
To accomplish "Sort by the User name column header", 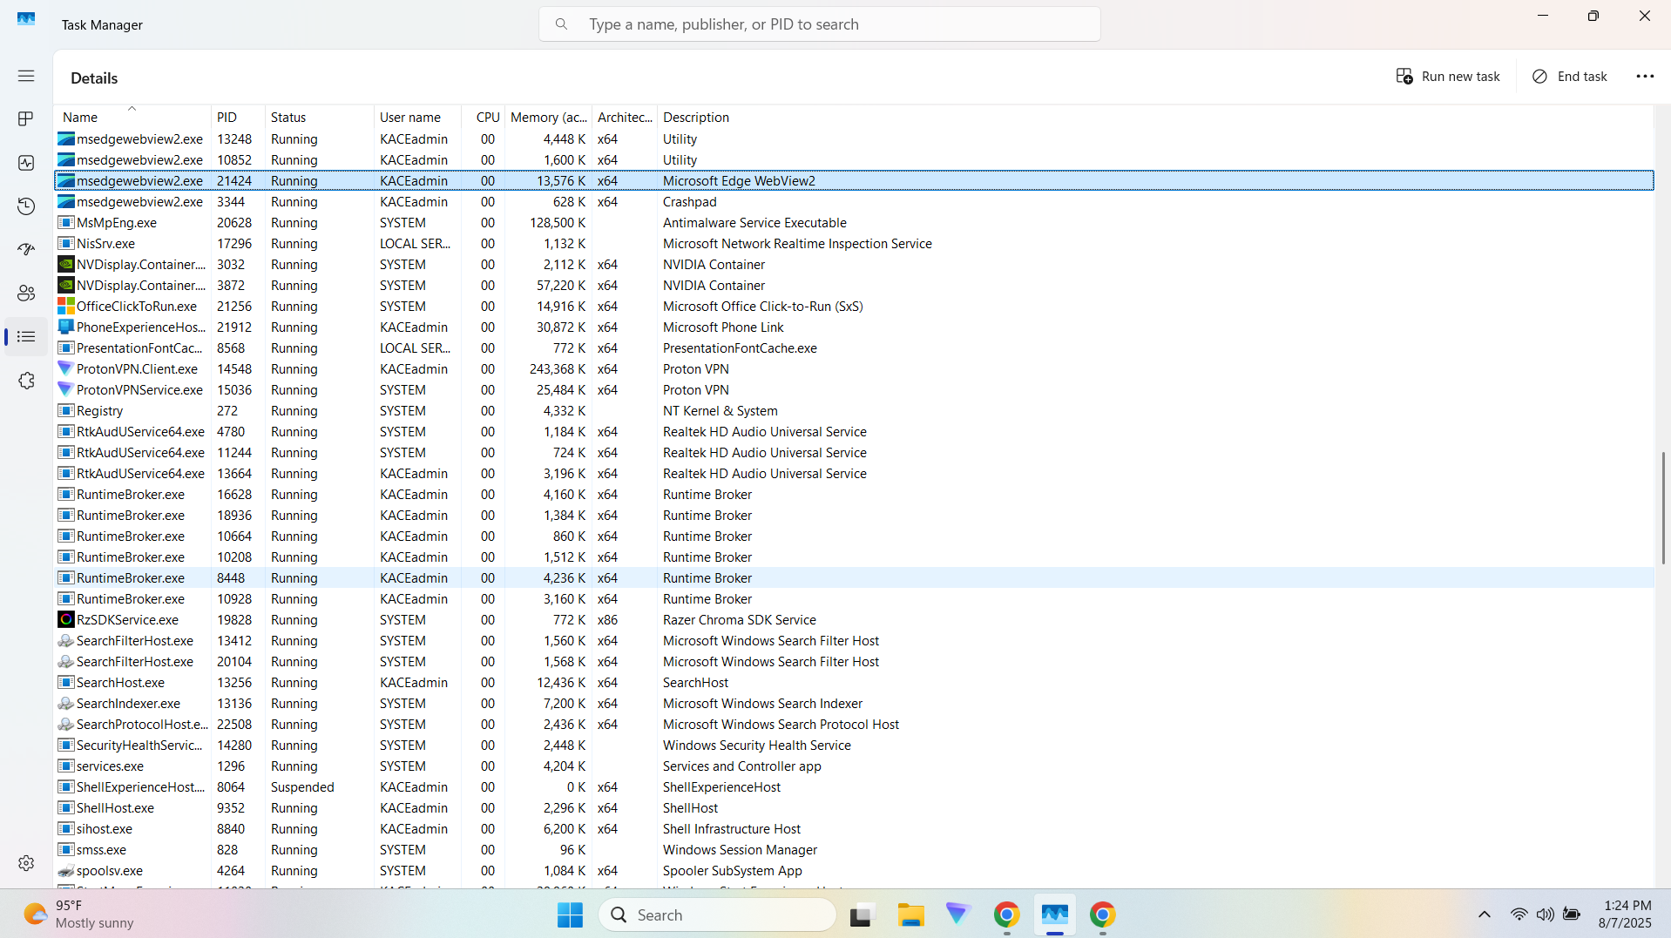I will pyautogui.click(x=417, y=117).
